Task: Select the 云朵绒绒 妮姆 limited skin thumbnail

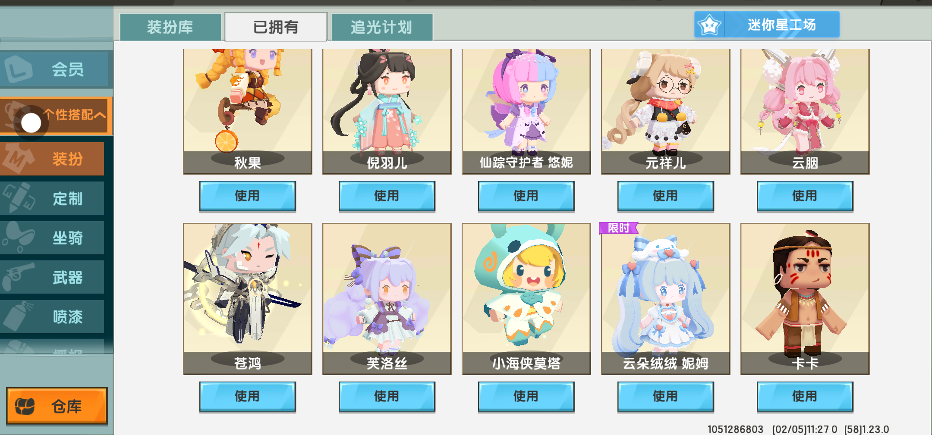Action: point(666,298)
